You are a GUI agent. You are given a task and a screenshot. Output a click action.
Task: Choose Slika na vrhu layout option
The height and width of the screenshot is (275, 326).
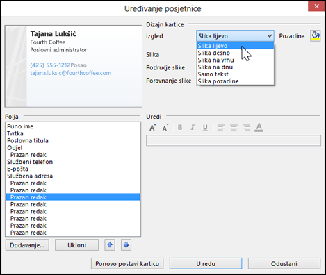(235, 60)
